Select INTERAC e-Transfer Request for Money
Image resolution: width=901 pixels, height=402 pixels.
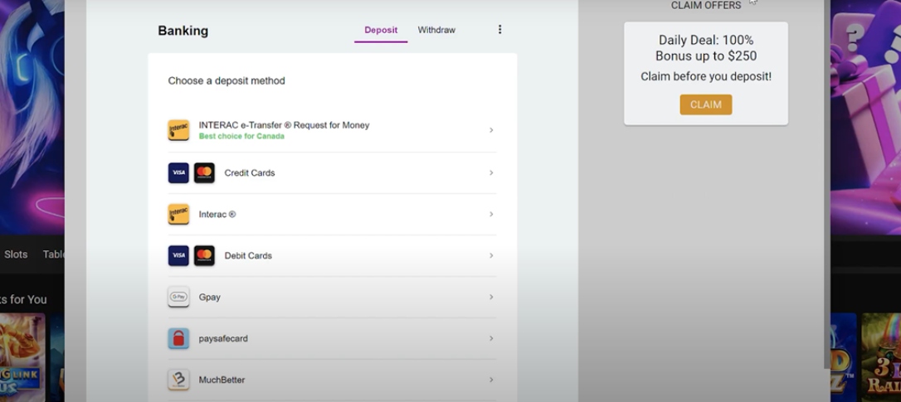click(x=332, y=130)
